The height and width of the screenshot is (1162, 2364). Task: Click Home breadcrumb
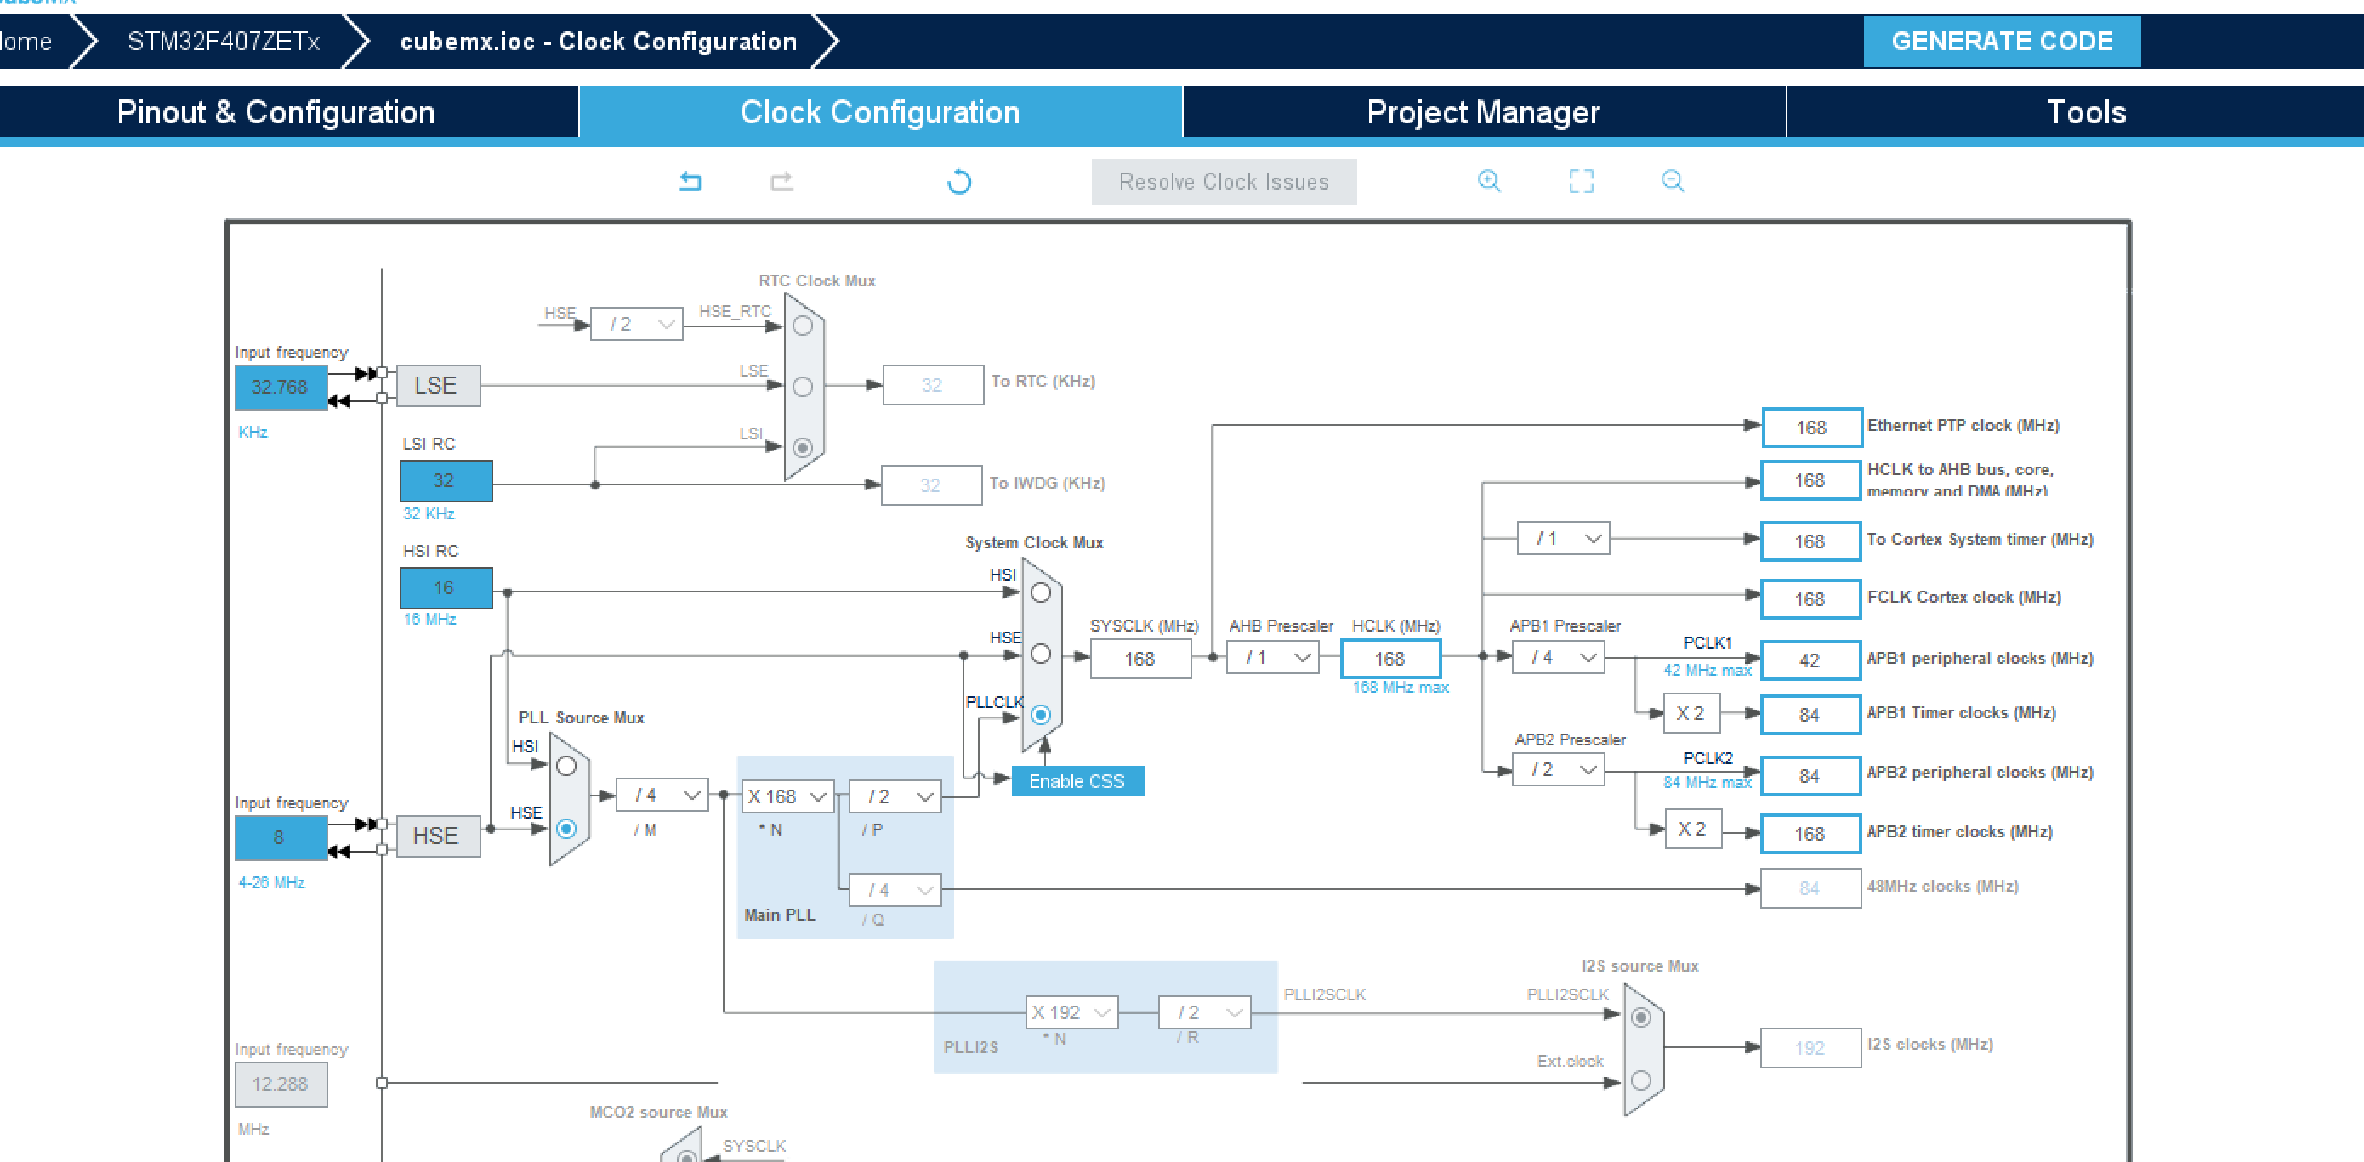click(x=26, y=42)
